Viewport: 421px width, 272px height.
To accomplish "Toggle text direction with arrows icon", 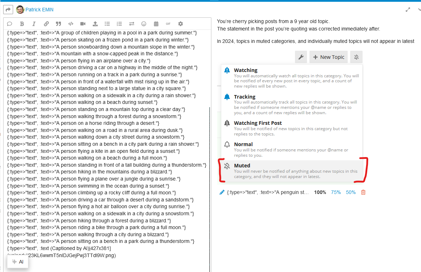I will click(x=132, y=24).
